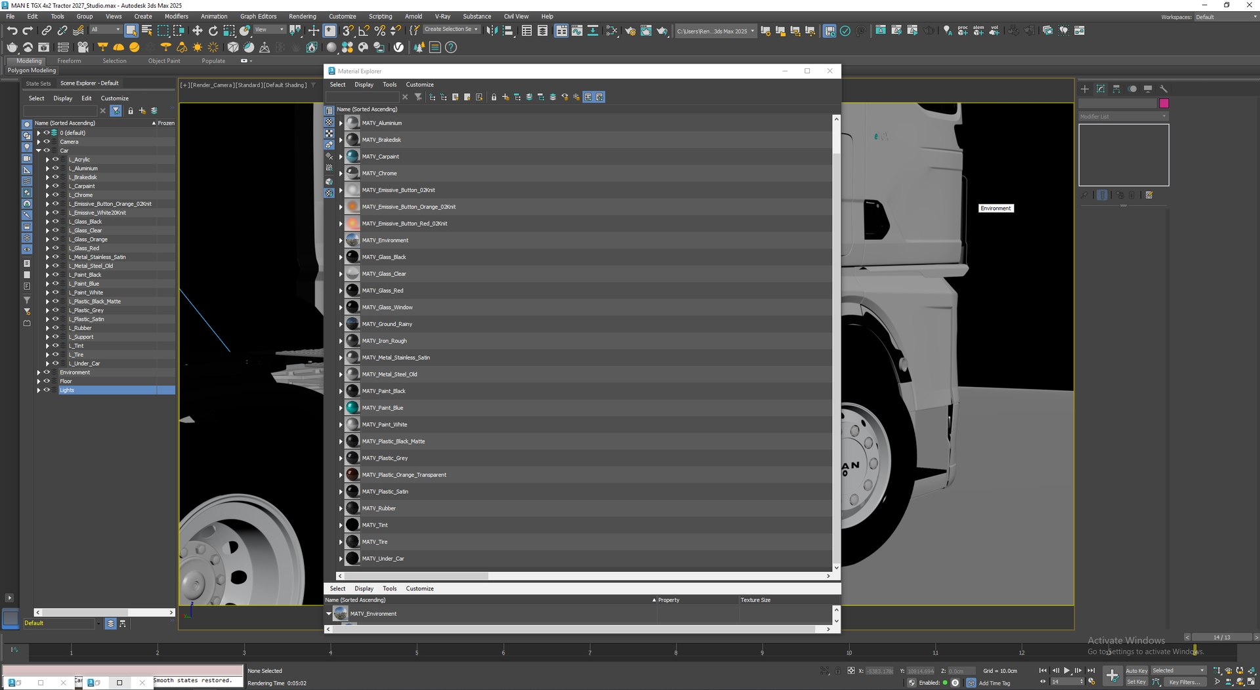The width and height of the screenshot is (1260, 690).
Task: Open the Utilities wrench tab in command panel
Action: 1164,89
